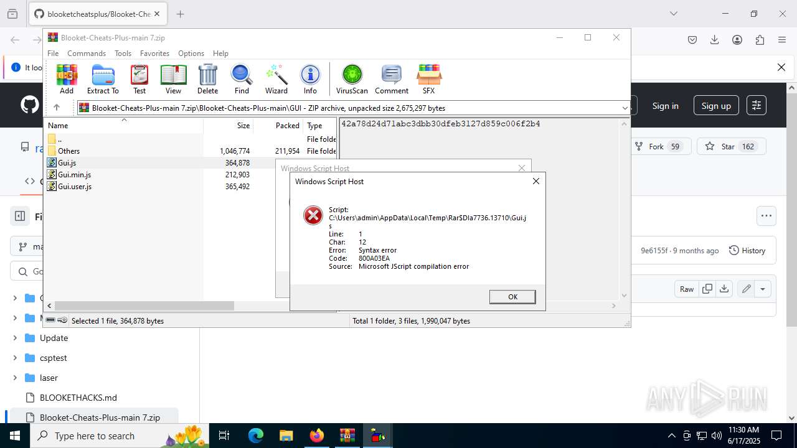Open the Tools menu

[123, 54]
